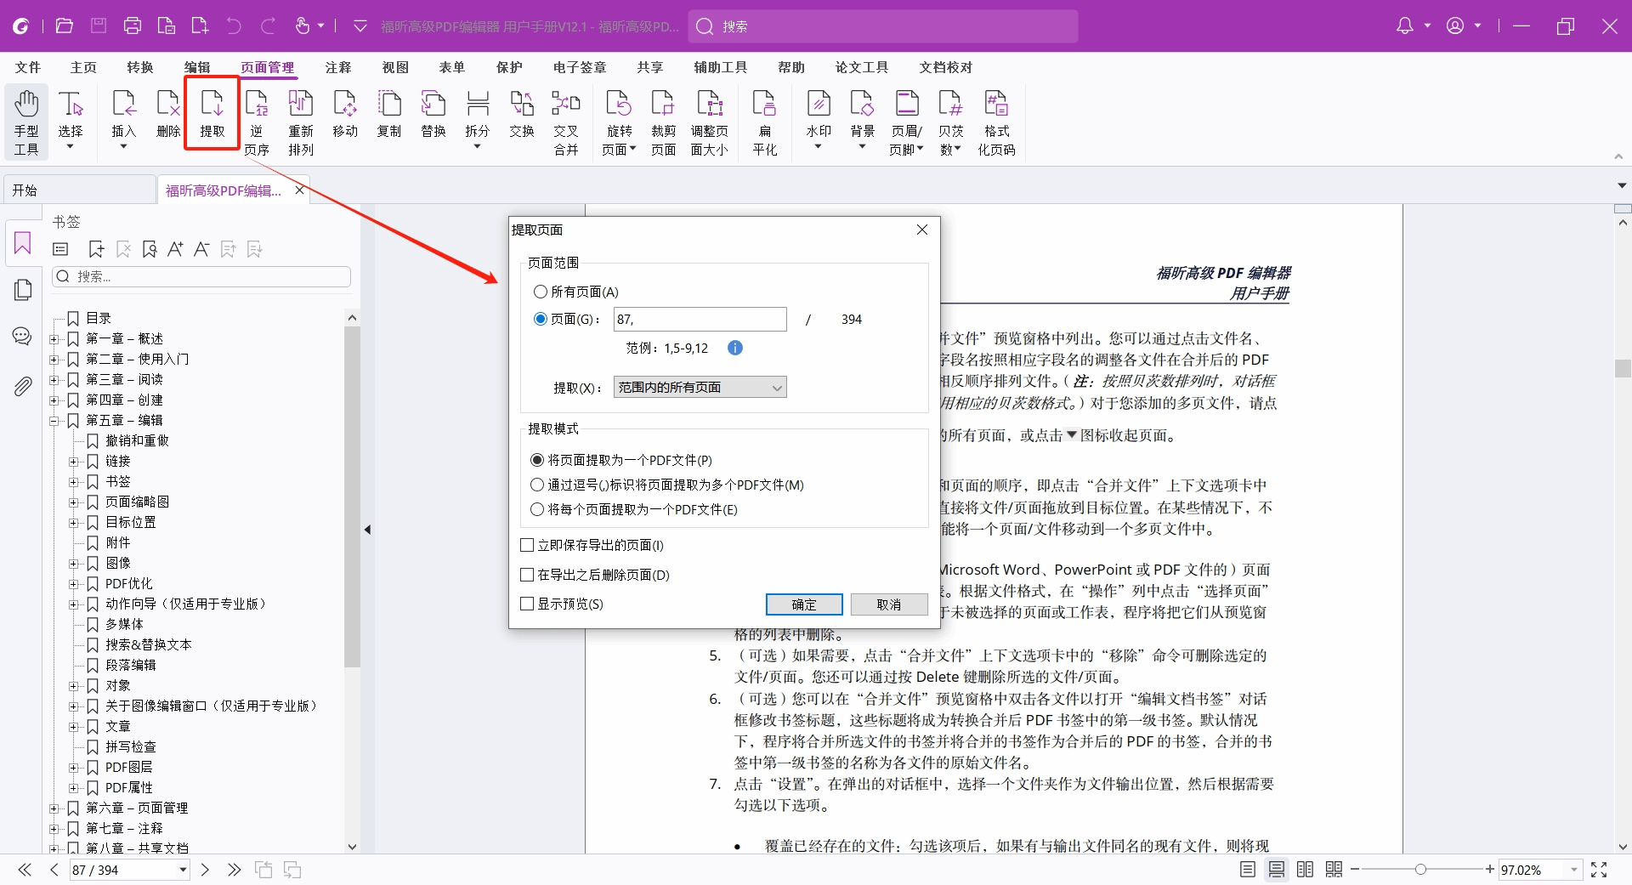Open the 提取(X) range dropdown

[x=700, y=388]
